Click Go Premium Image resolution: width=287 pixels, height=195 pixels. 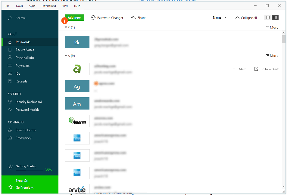point(24,188)
